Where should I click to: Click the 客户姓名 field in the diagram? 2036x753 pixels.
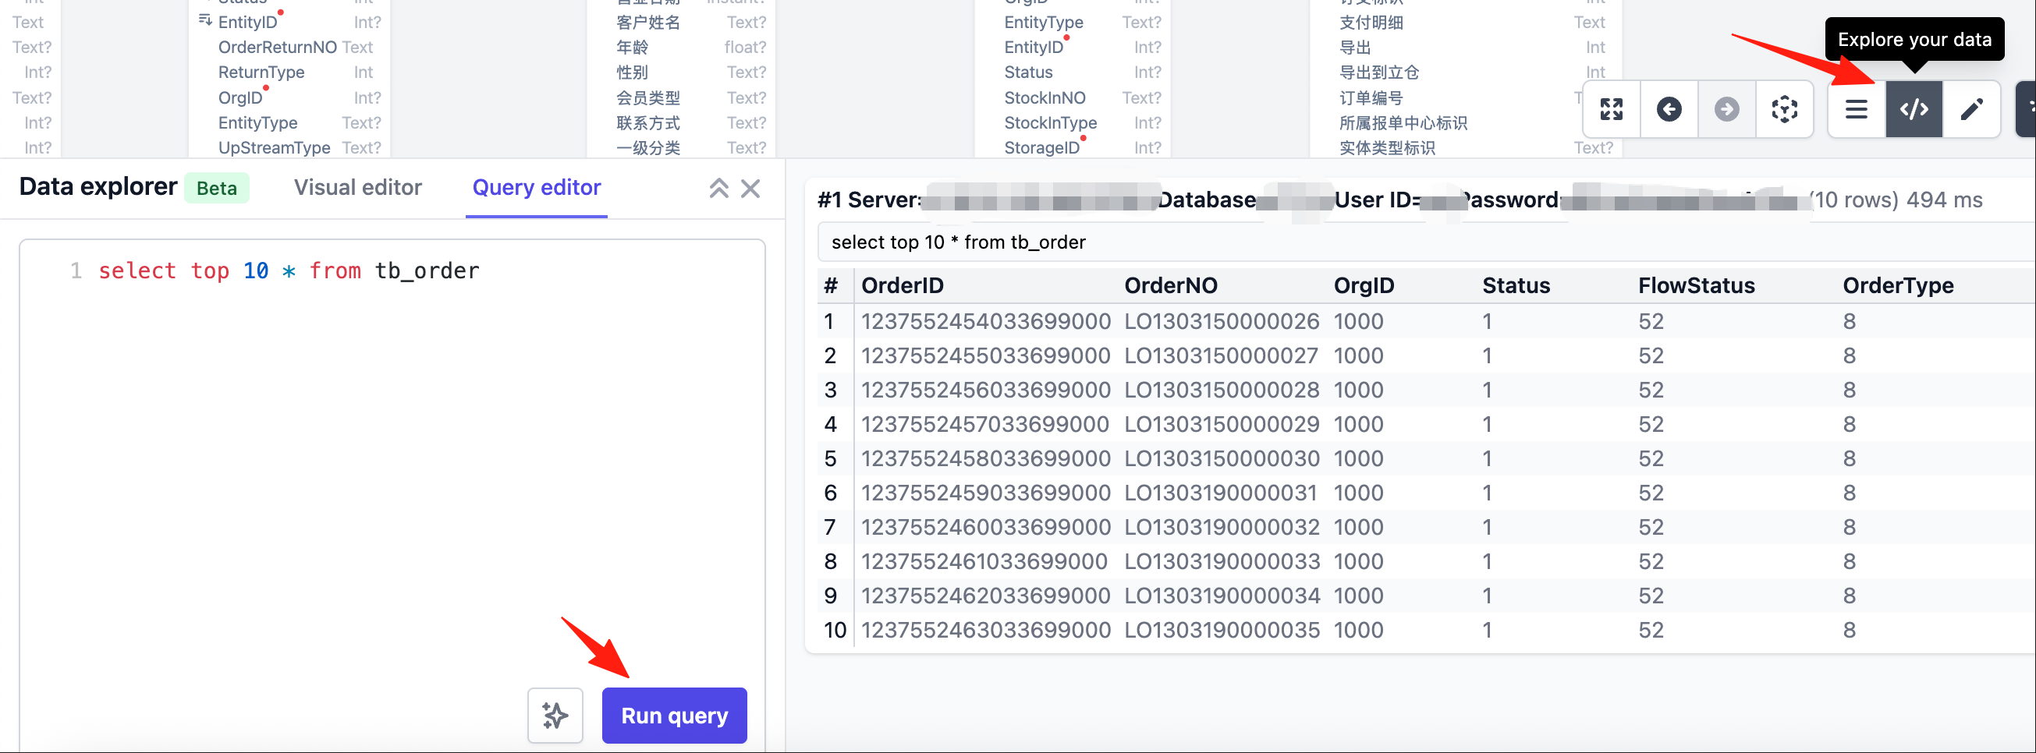click(647, 22)
